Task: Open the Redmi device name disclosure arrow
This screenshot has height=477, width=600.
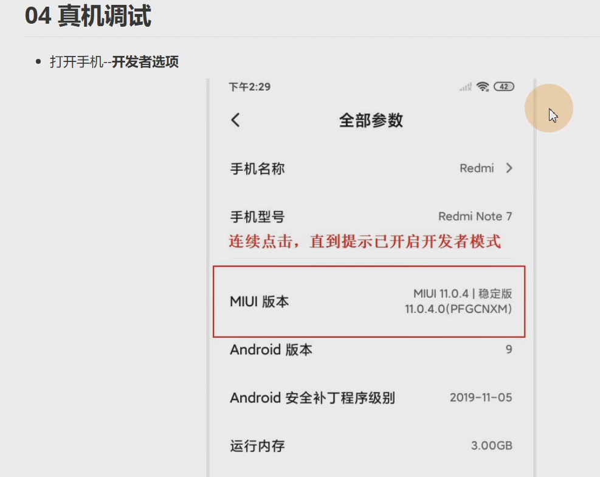Action: coord(509,168)
